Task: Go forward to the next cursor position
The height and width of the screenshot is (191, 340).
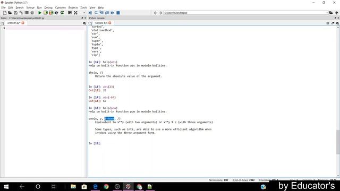Action: [160, 13]
